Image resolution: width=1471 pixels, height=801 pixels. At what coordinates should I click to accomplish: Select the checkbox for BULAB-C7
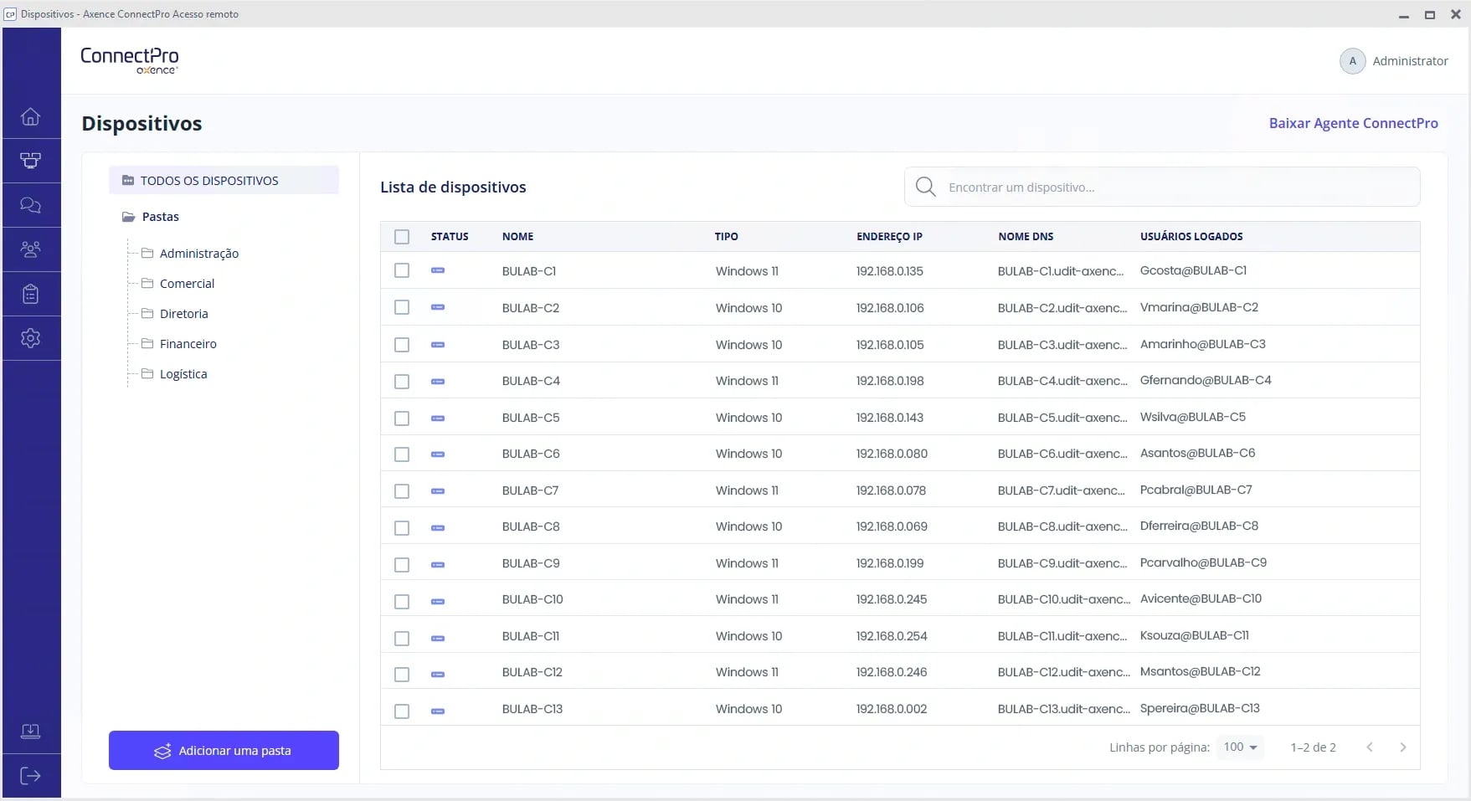[x=402, y=491]
